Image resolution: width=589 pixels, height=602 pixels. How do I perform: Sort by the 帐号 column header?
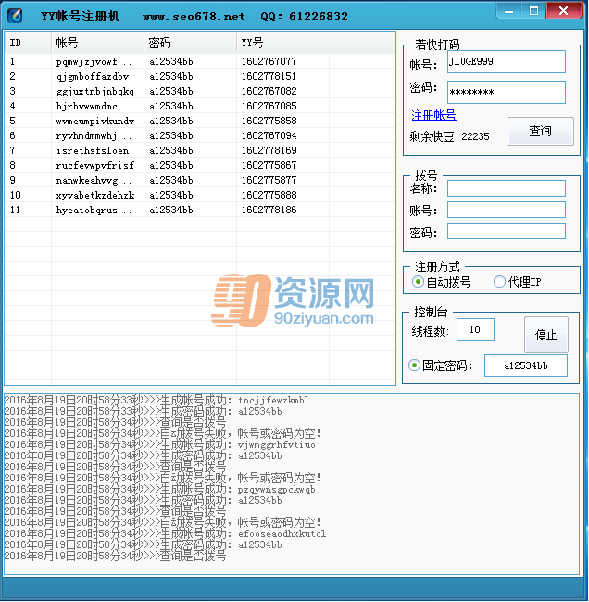click(x=98, y=43)
